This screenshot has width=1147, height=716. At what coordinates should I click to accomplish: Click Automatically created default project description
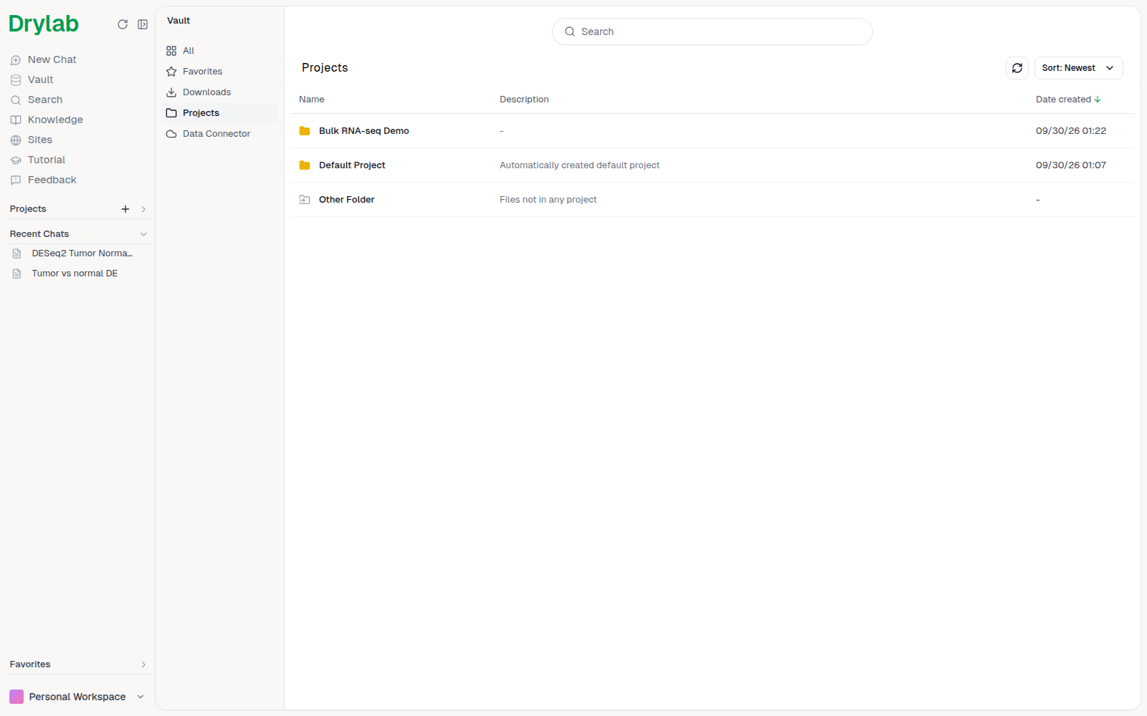579,165
